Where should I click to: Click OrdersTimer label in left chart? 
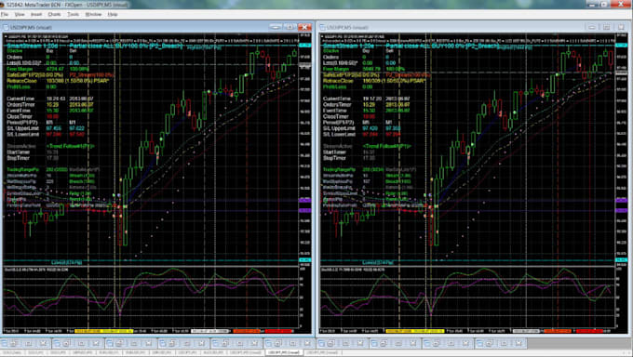[x=21, y=104]
